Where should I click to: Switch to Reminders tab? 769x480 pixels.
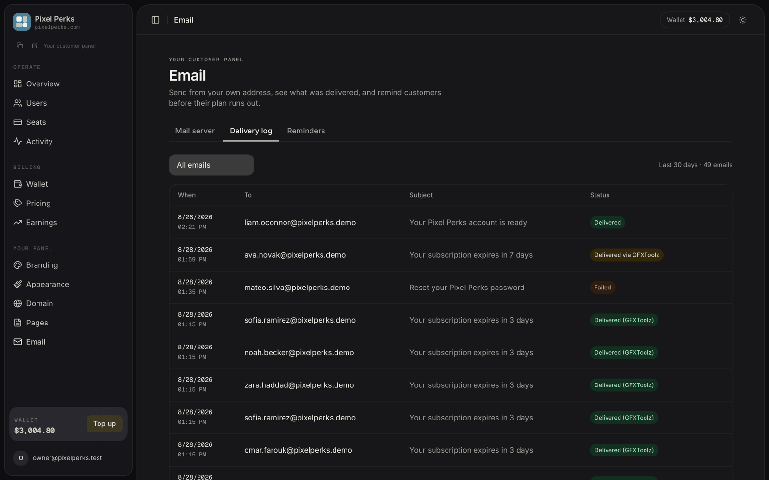[x=306, y=131]
